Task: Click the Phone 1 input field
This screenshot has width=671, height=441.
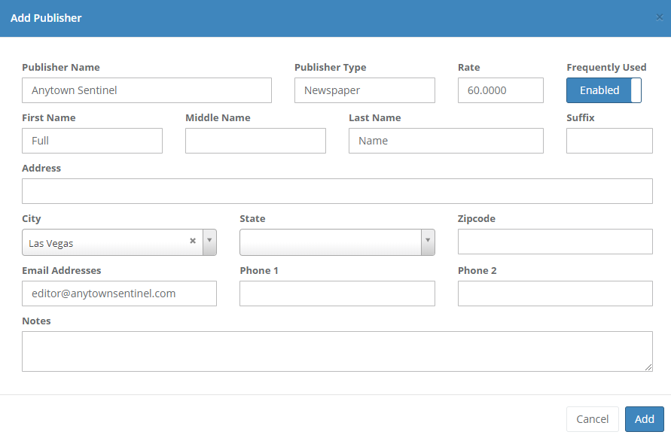Action: coord(337,293)
